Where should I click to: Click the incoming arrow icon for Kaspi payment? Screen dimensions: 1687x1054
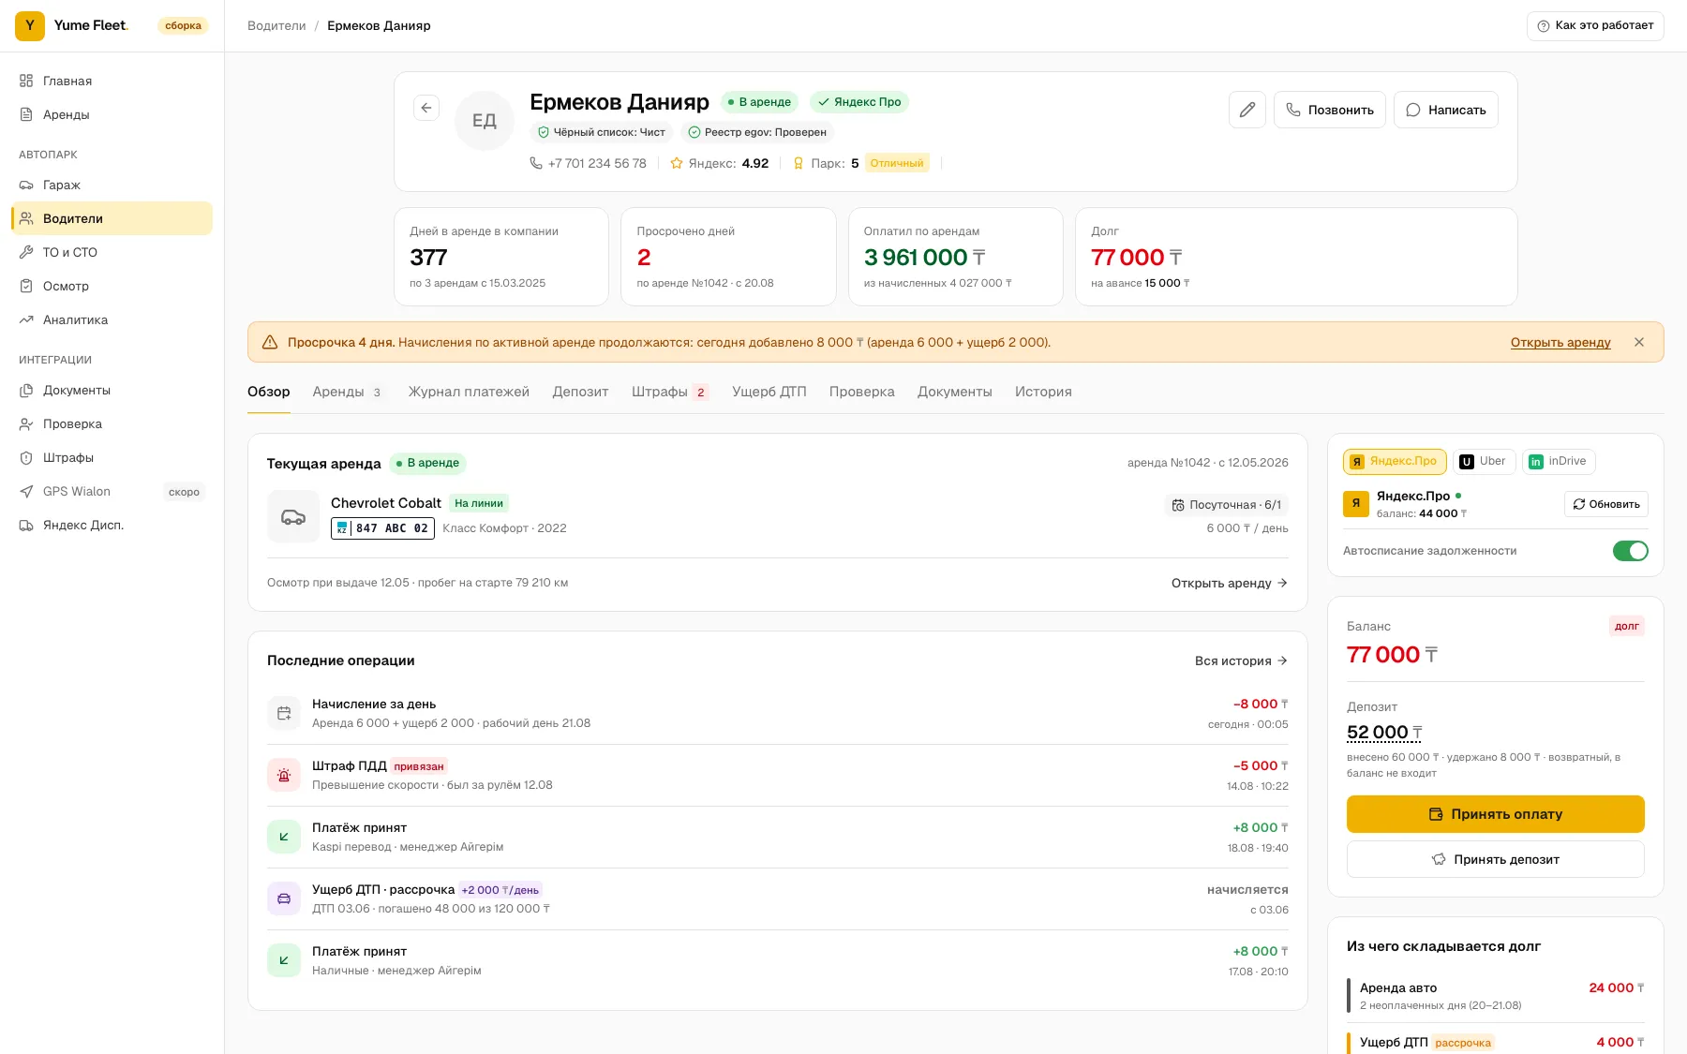[x=284, y=837]
